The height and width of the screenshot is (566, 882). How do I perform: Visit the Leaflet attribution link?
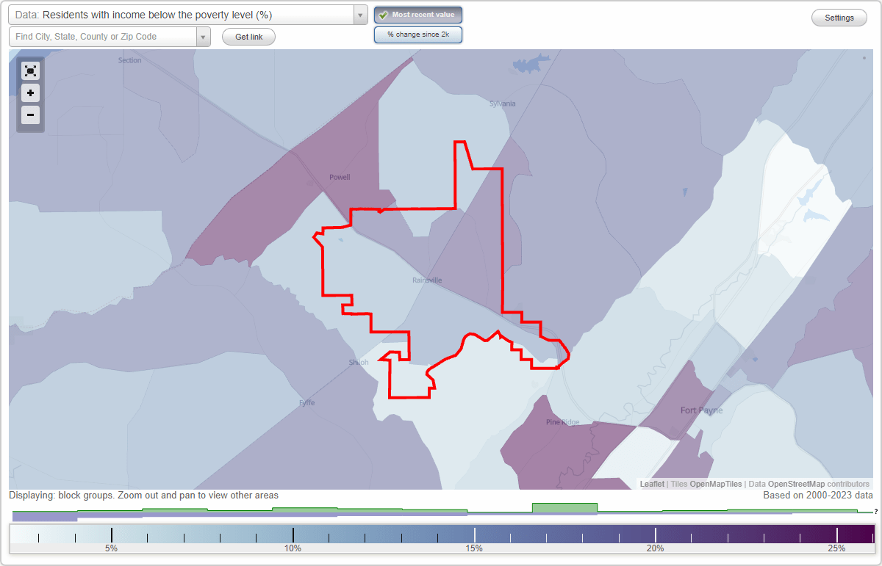[x=652, y=484]
